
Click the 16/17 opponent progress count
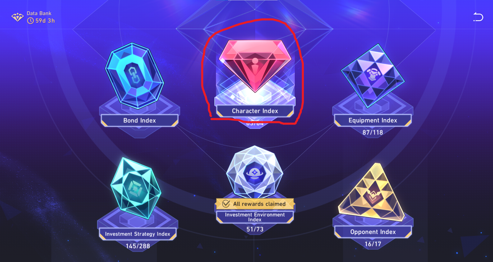(373, 244)
